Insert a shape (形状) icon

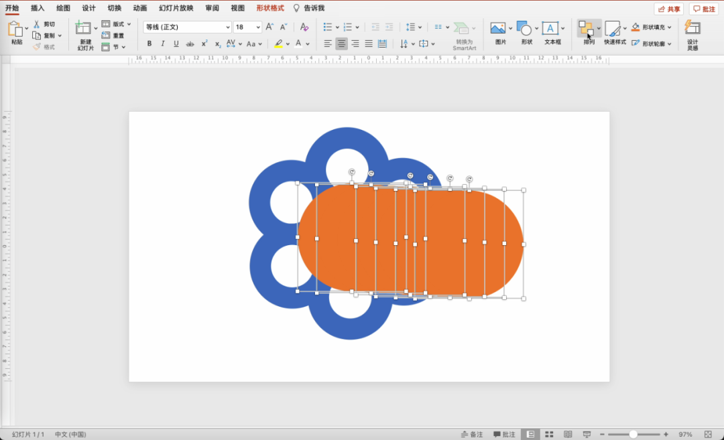click(x=524, y=28)
